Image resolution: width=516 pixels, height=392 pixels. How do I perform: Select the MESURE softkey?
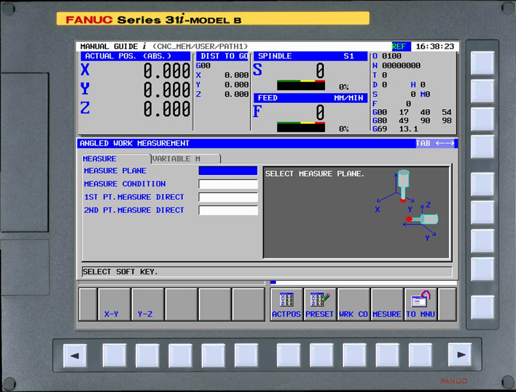(x=386, y=313)
